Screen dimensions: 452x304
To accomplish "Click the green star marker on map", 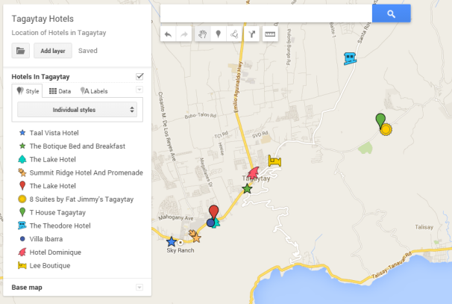I will point(247,189).
